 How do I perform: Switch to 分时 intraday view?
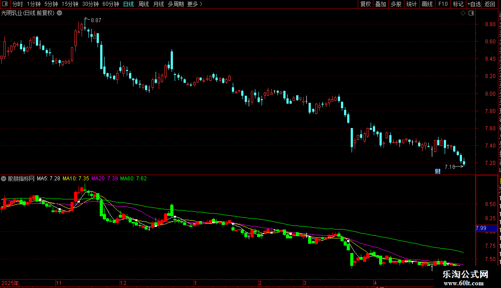[18, 4]
